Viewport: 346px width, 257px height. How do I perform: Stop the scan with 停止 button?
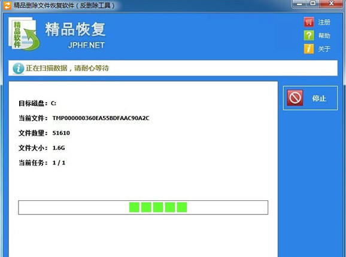(310, 98)
